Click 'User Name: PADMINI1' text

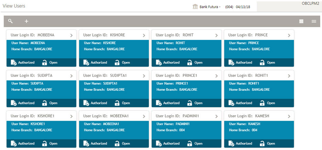click(x=173, y=124)
